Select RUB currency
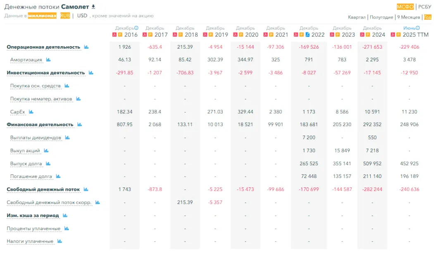 click(x=65, y=16)
